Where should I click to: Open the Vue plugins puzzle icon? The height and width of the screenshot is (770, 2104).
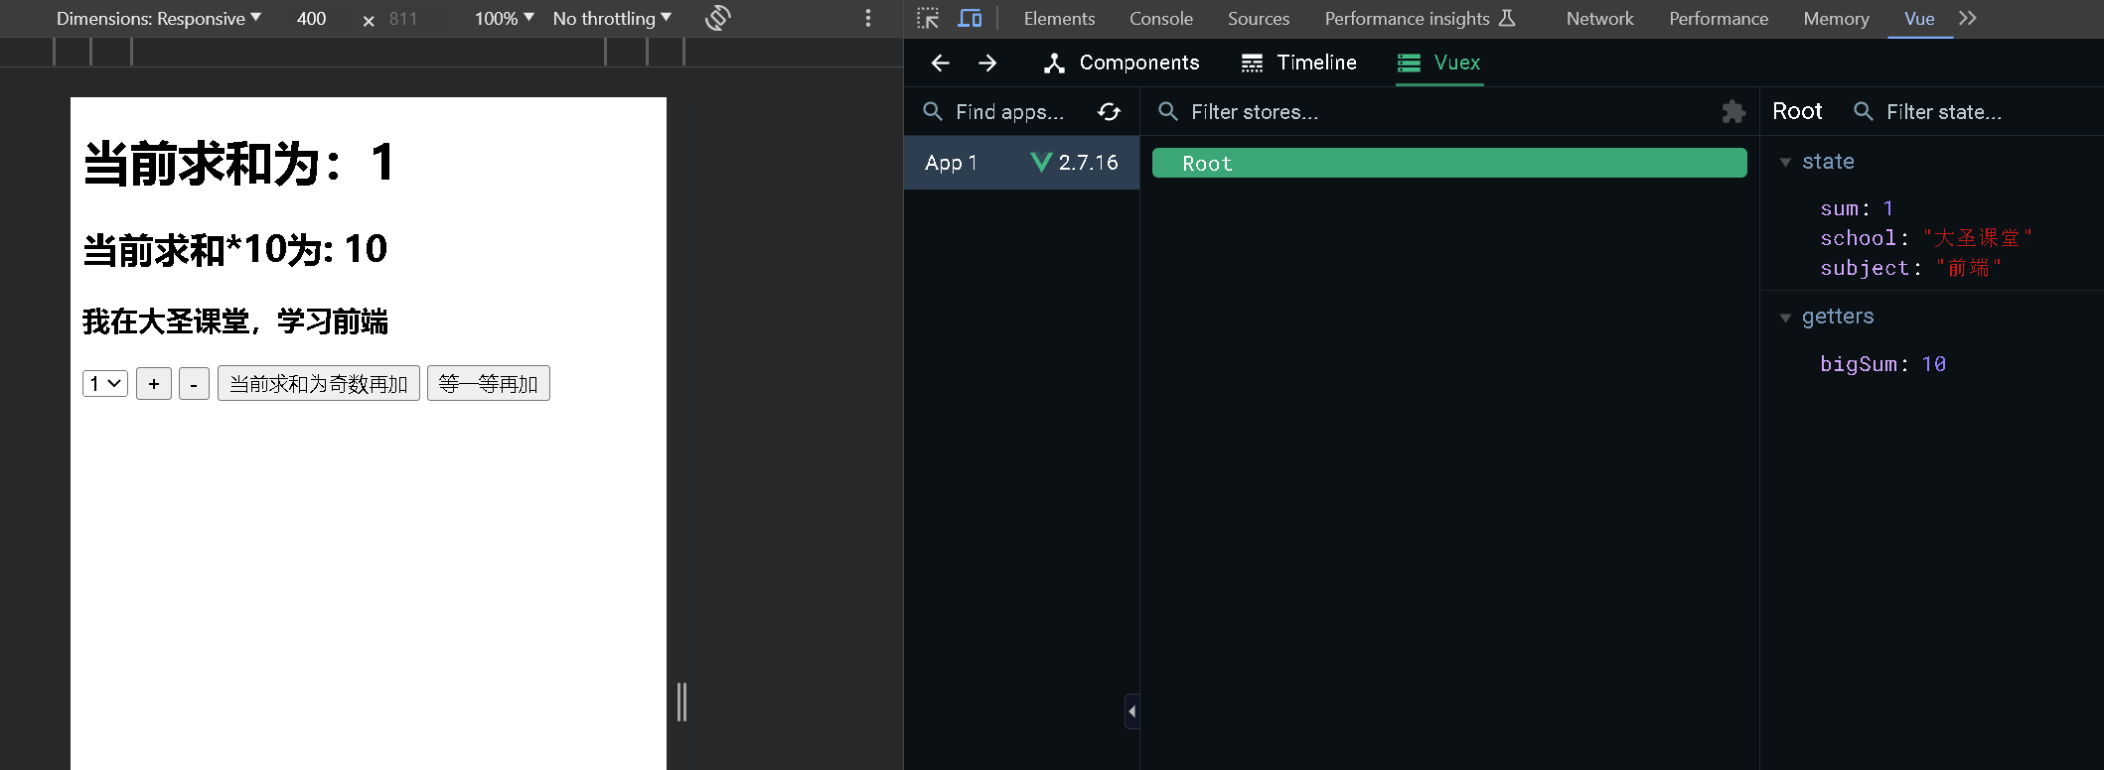click(1733, 112)
